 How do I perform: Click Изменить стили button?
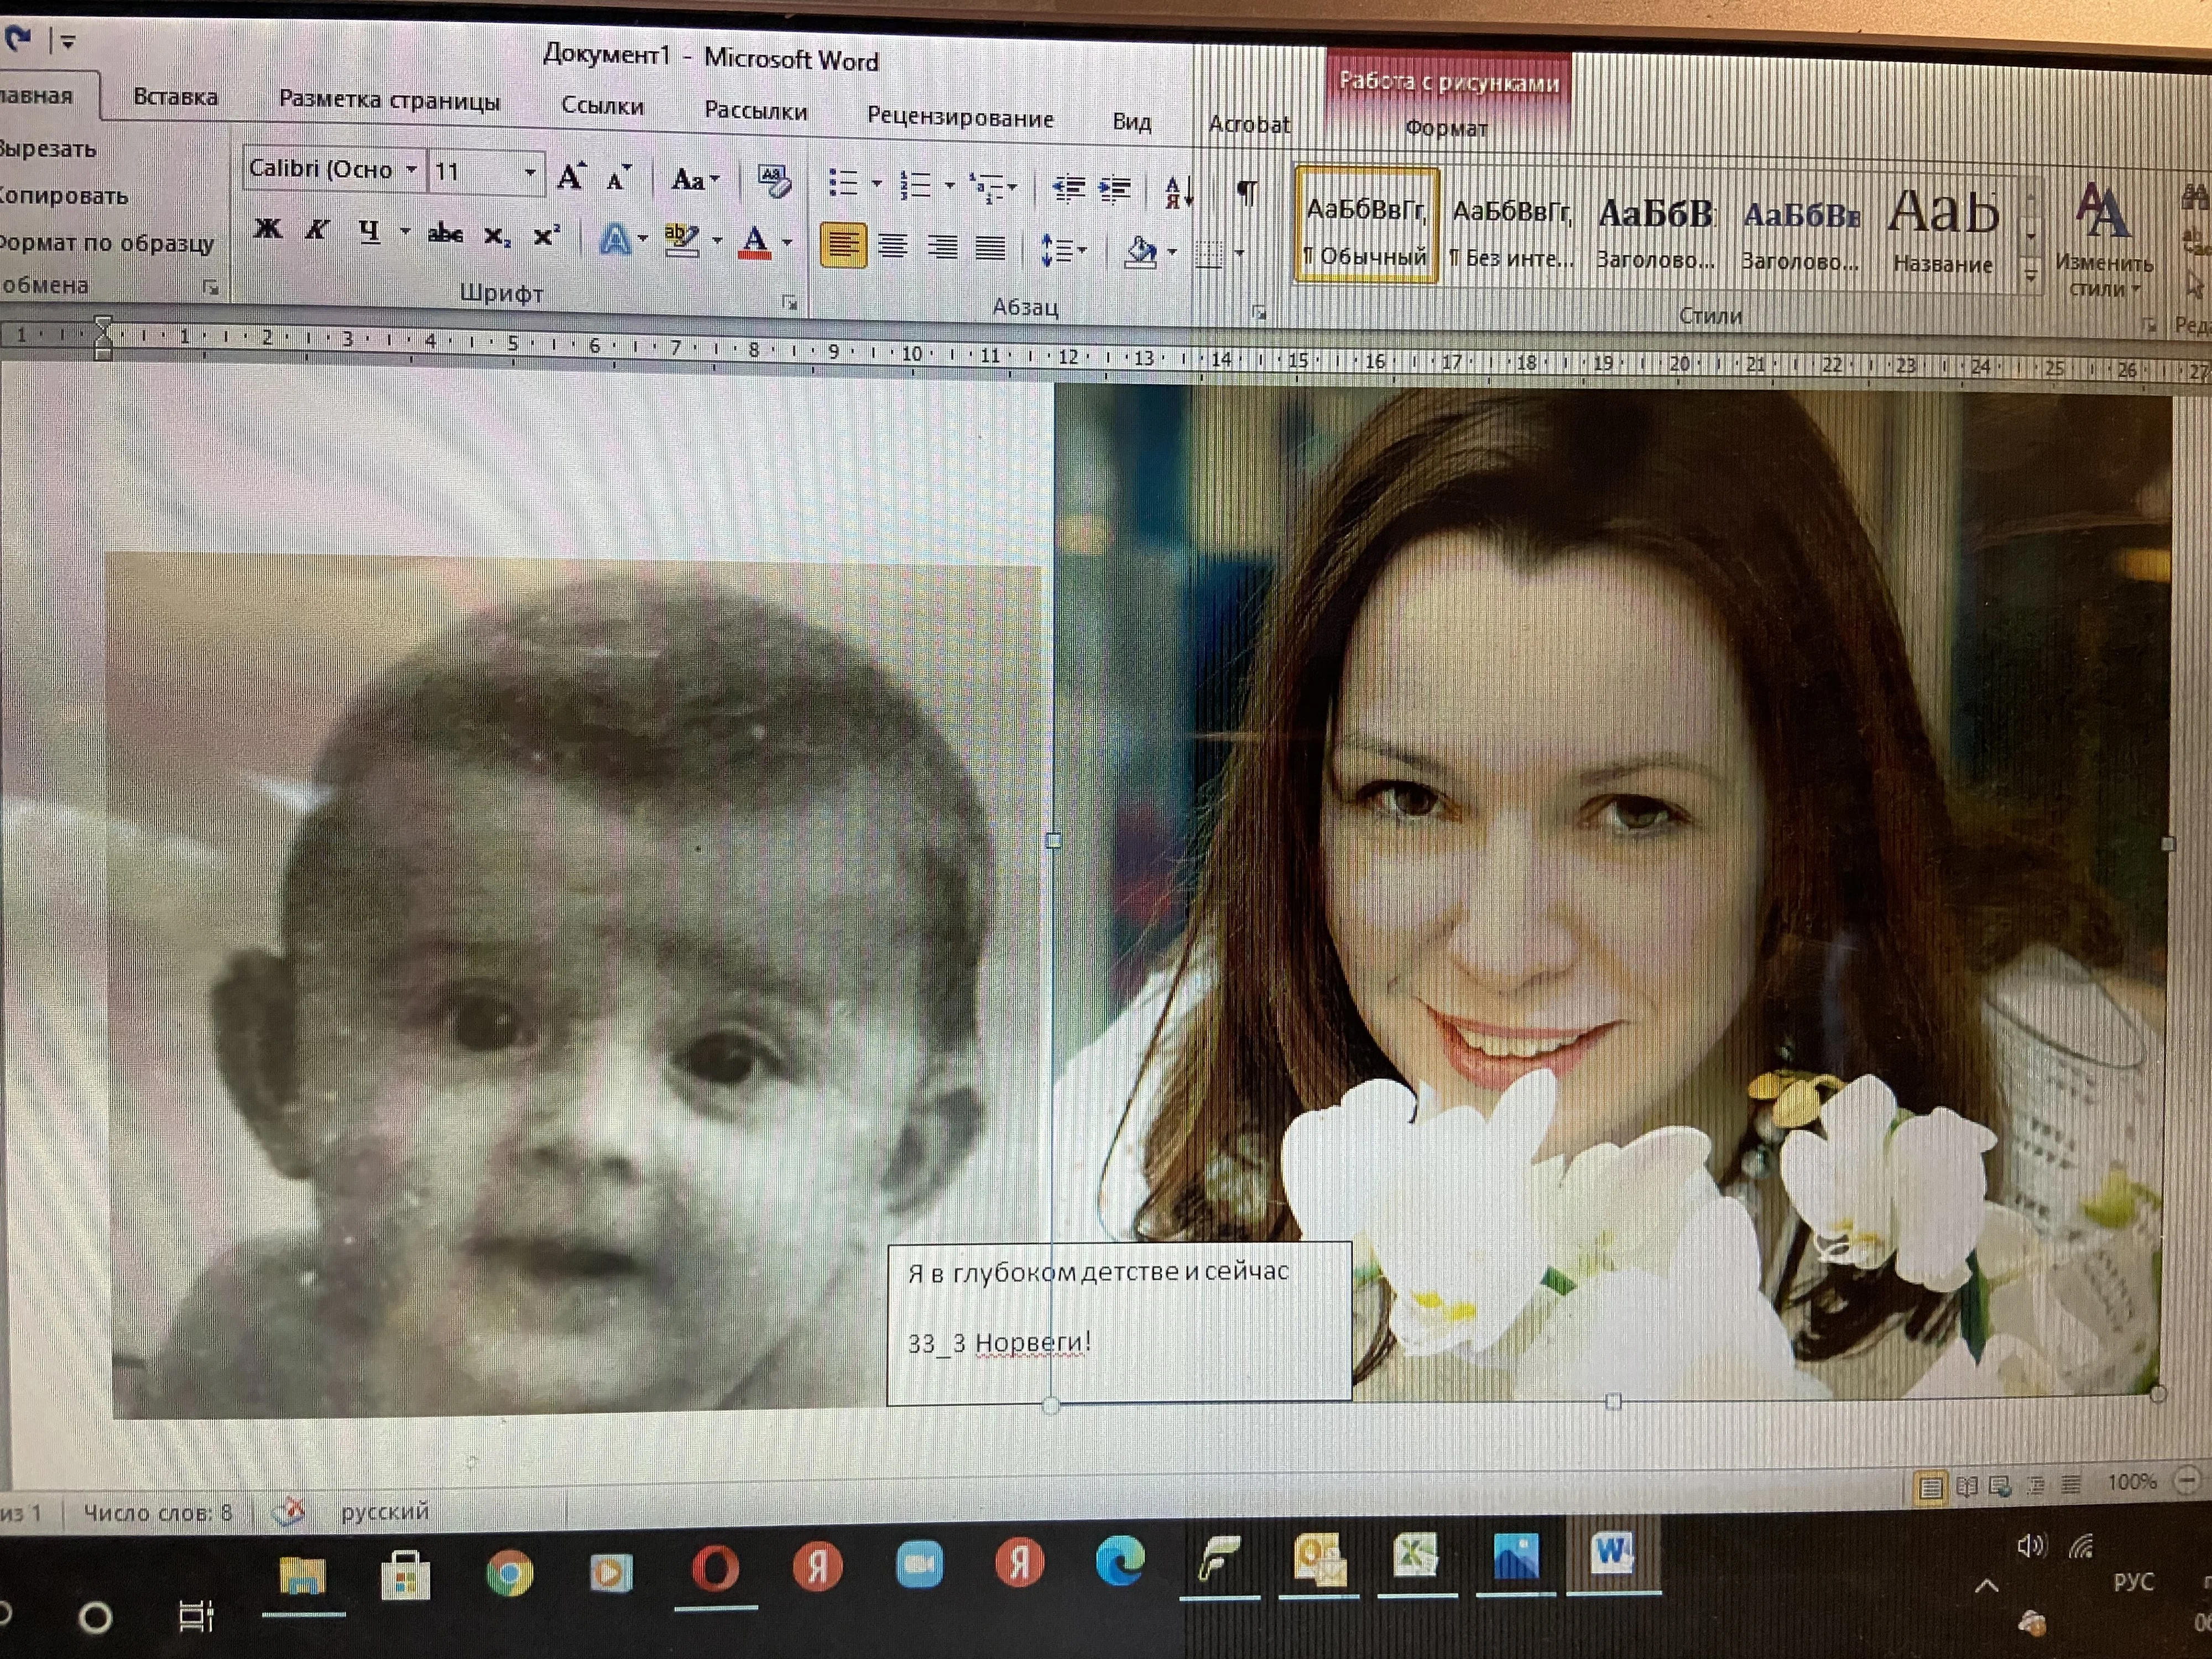[2103, 233]
